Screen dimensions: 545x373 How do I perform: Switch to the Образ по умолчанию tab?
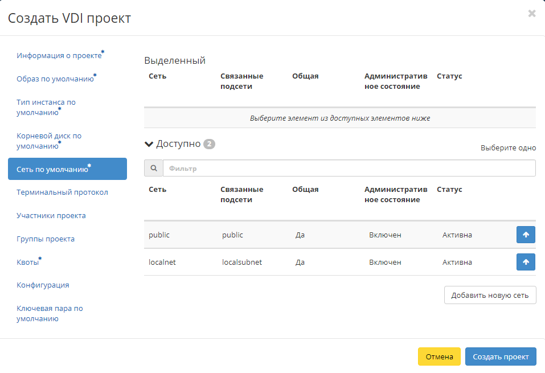pos(55,79)
